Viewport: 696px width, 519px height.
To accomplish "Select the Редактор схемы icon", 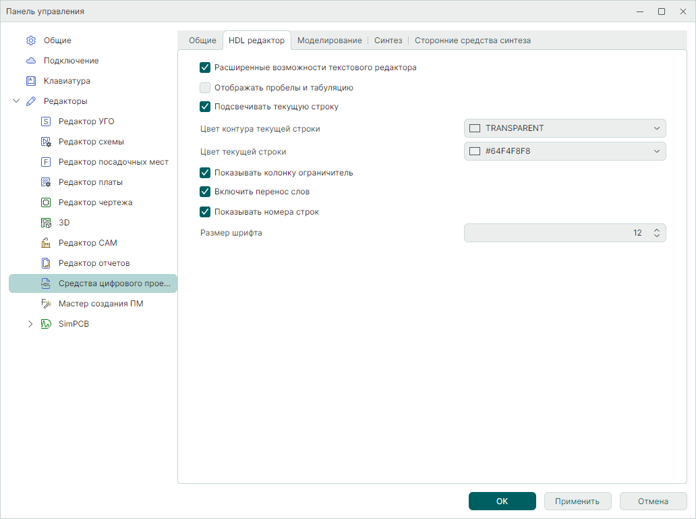I will click(46, 142).
